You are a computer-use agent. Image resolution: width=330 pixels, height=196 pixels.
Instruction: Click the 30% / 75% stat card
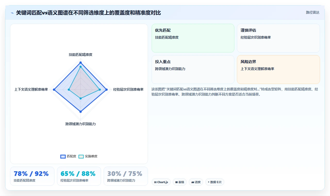(126, 176)
